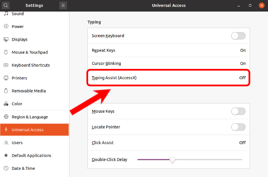Screen dimensions: 268x177
Task: Open Default Applications settings
Action: (35, 156)
